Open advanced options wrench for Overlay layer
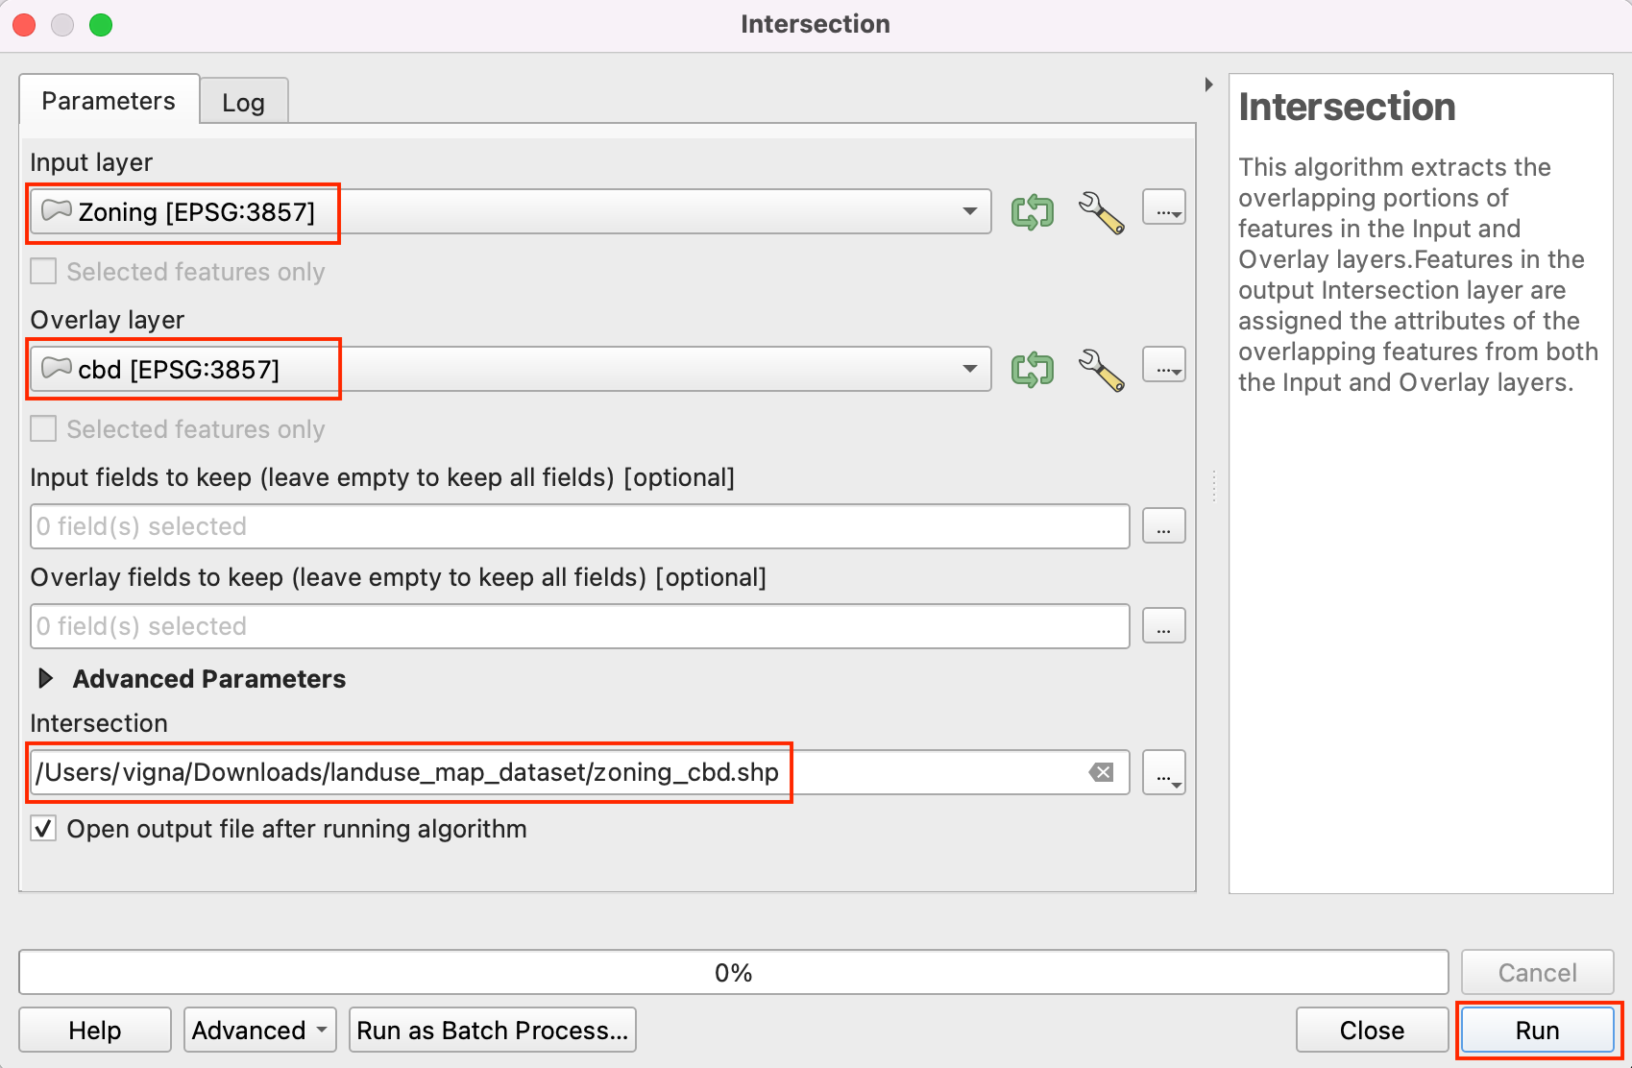The image size is (1632, 1068). 1101,369
